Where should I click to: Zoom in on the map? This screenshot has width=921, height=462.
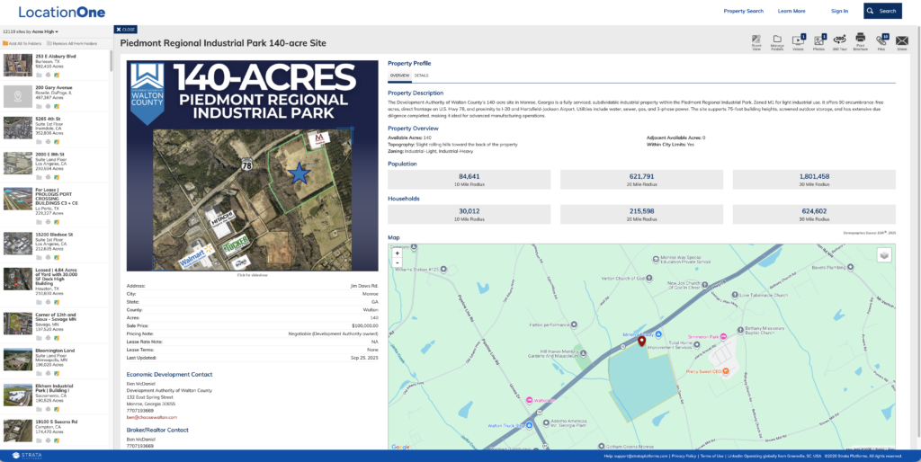[x=398, y=253]
